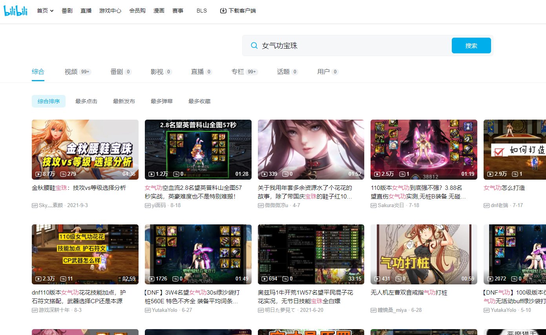
Task: Sort results by 最多弹幕
Action: (162, 101)
